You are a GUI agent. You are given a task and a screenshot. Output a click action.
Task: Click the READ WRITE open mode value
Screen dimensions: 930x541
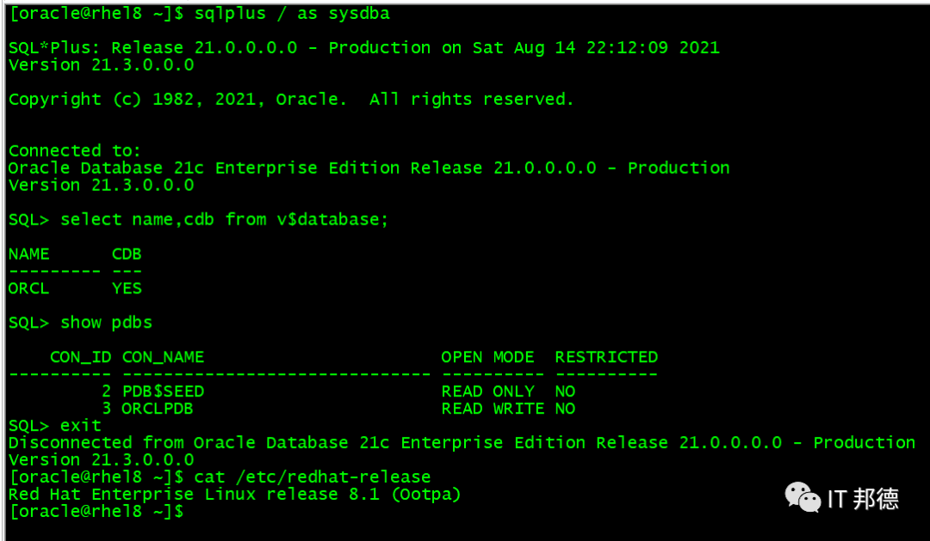click(x=492, y=409)
